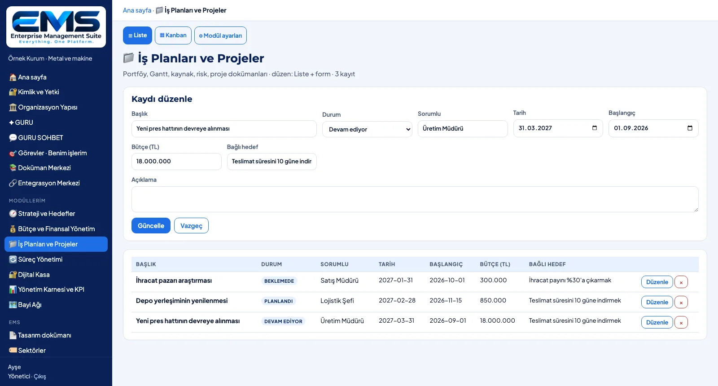Edit Yeni pres hattının row with Düzenle
The image size is (718, 386).
pos(657,322)
